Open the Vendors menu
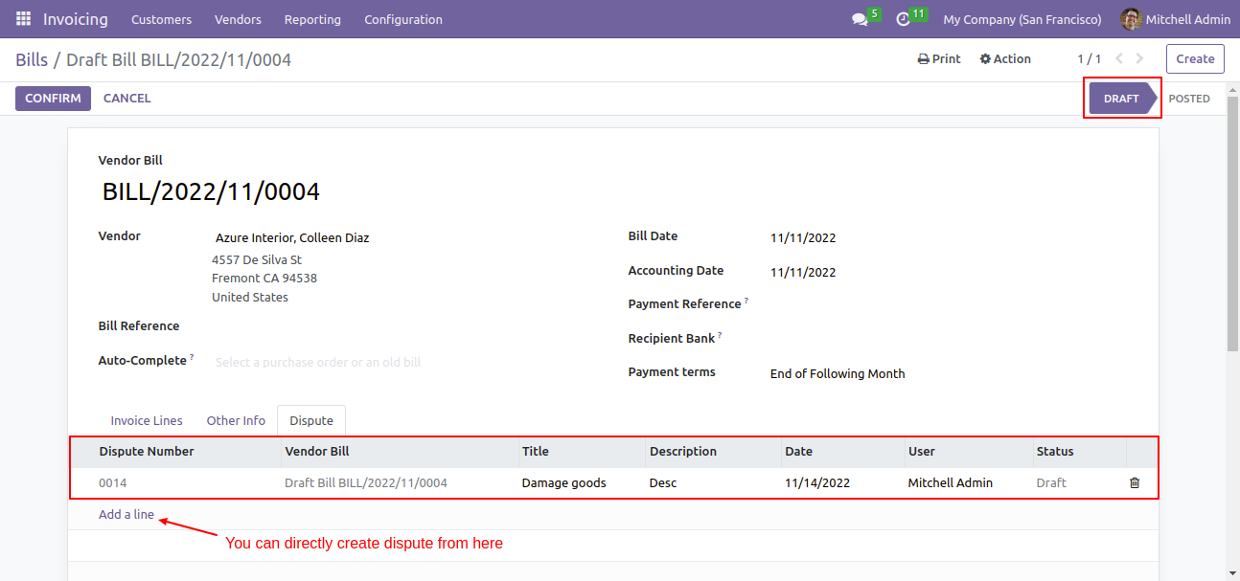1240x581 pixels. tap(238, 19)
